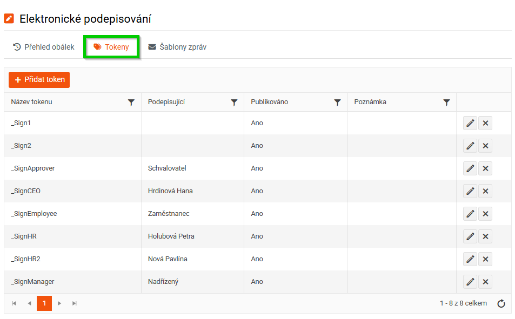Refresh the token table
This screenshot has width=515, height=319.
click(x=501, y=303)
